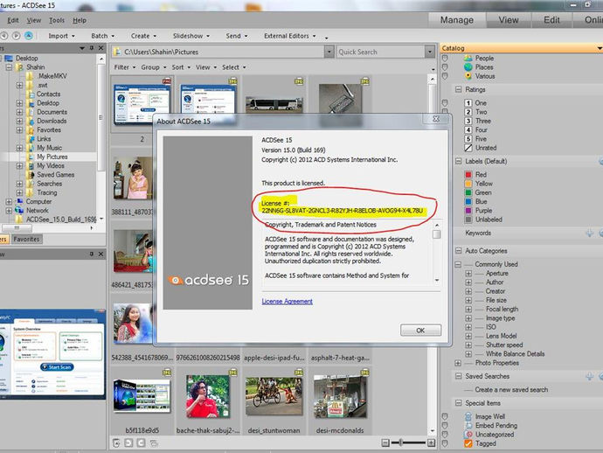Click the Computer icon in folder tree
This screenshot has height=453, width=603.
point(19,201)
